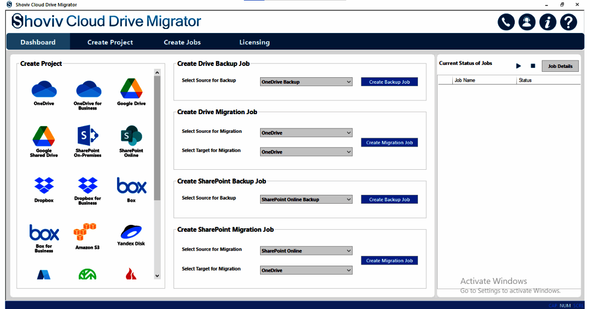The width and height of the screenshot is (590, 309).
Task: Expand the OneDrive Backup source dropdown
Action: (x=306, y=82)
